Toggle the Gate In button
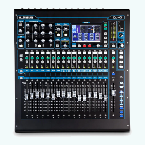This screenshot has height=145, width=145. 58,35
